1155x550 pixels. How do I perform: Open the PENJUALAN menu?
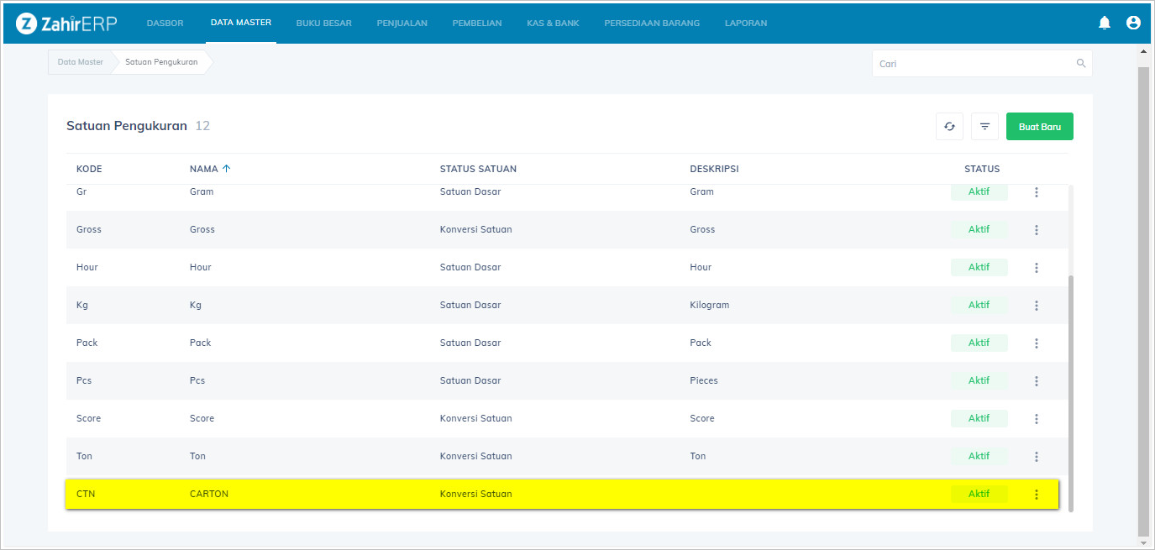pos(402,24)
